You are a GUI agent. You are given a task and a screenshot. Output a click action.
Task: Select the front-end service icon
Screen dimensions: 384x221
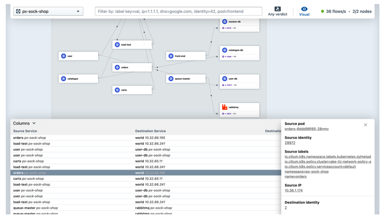click(x=171, y=56)
